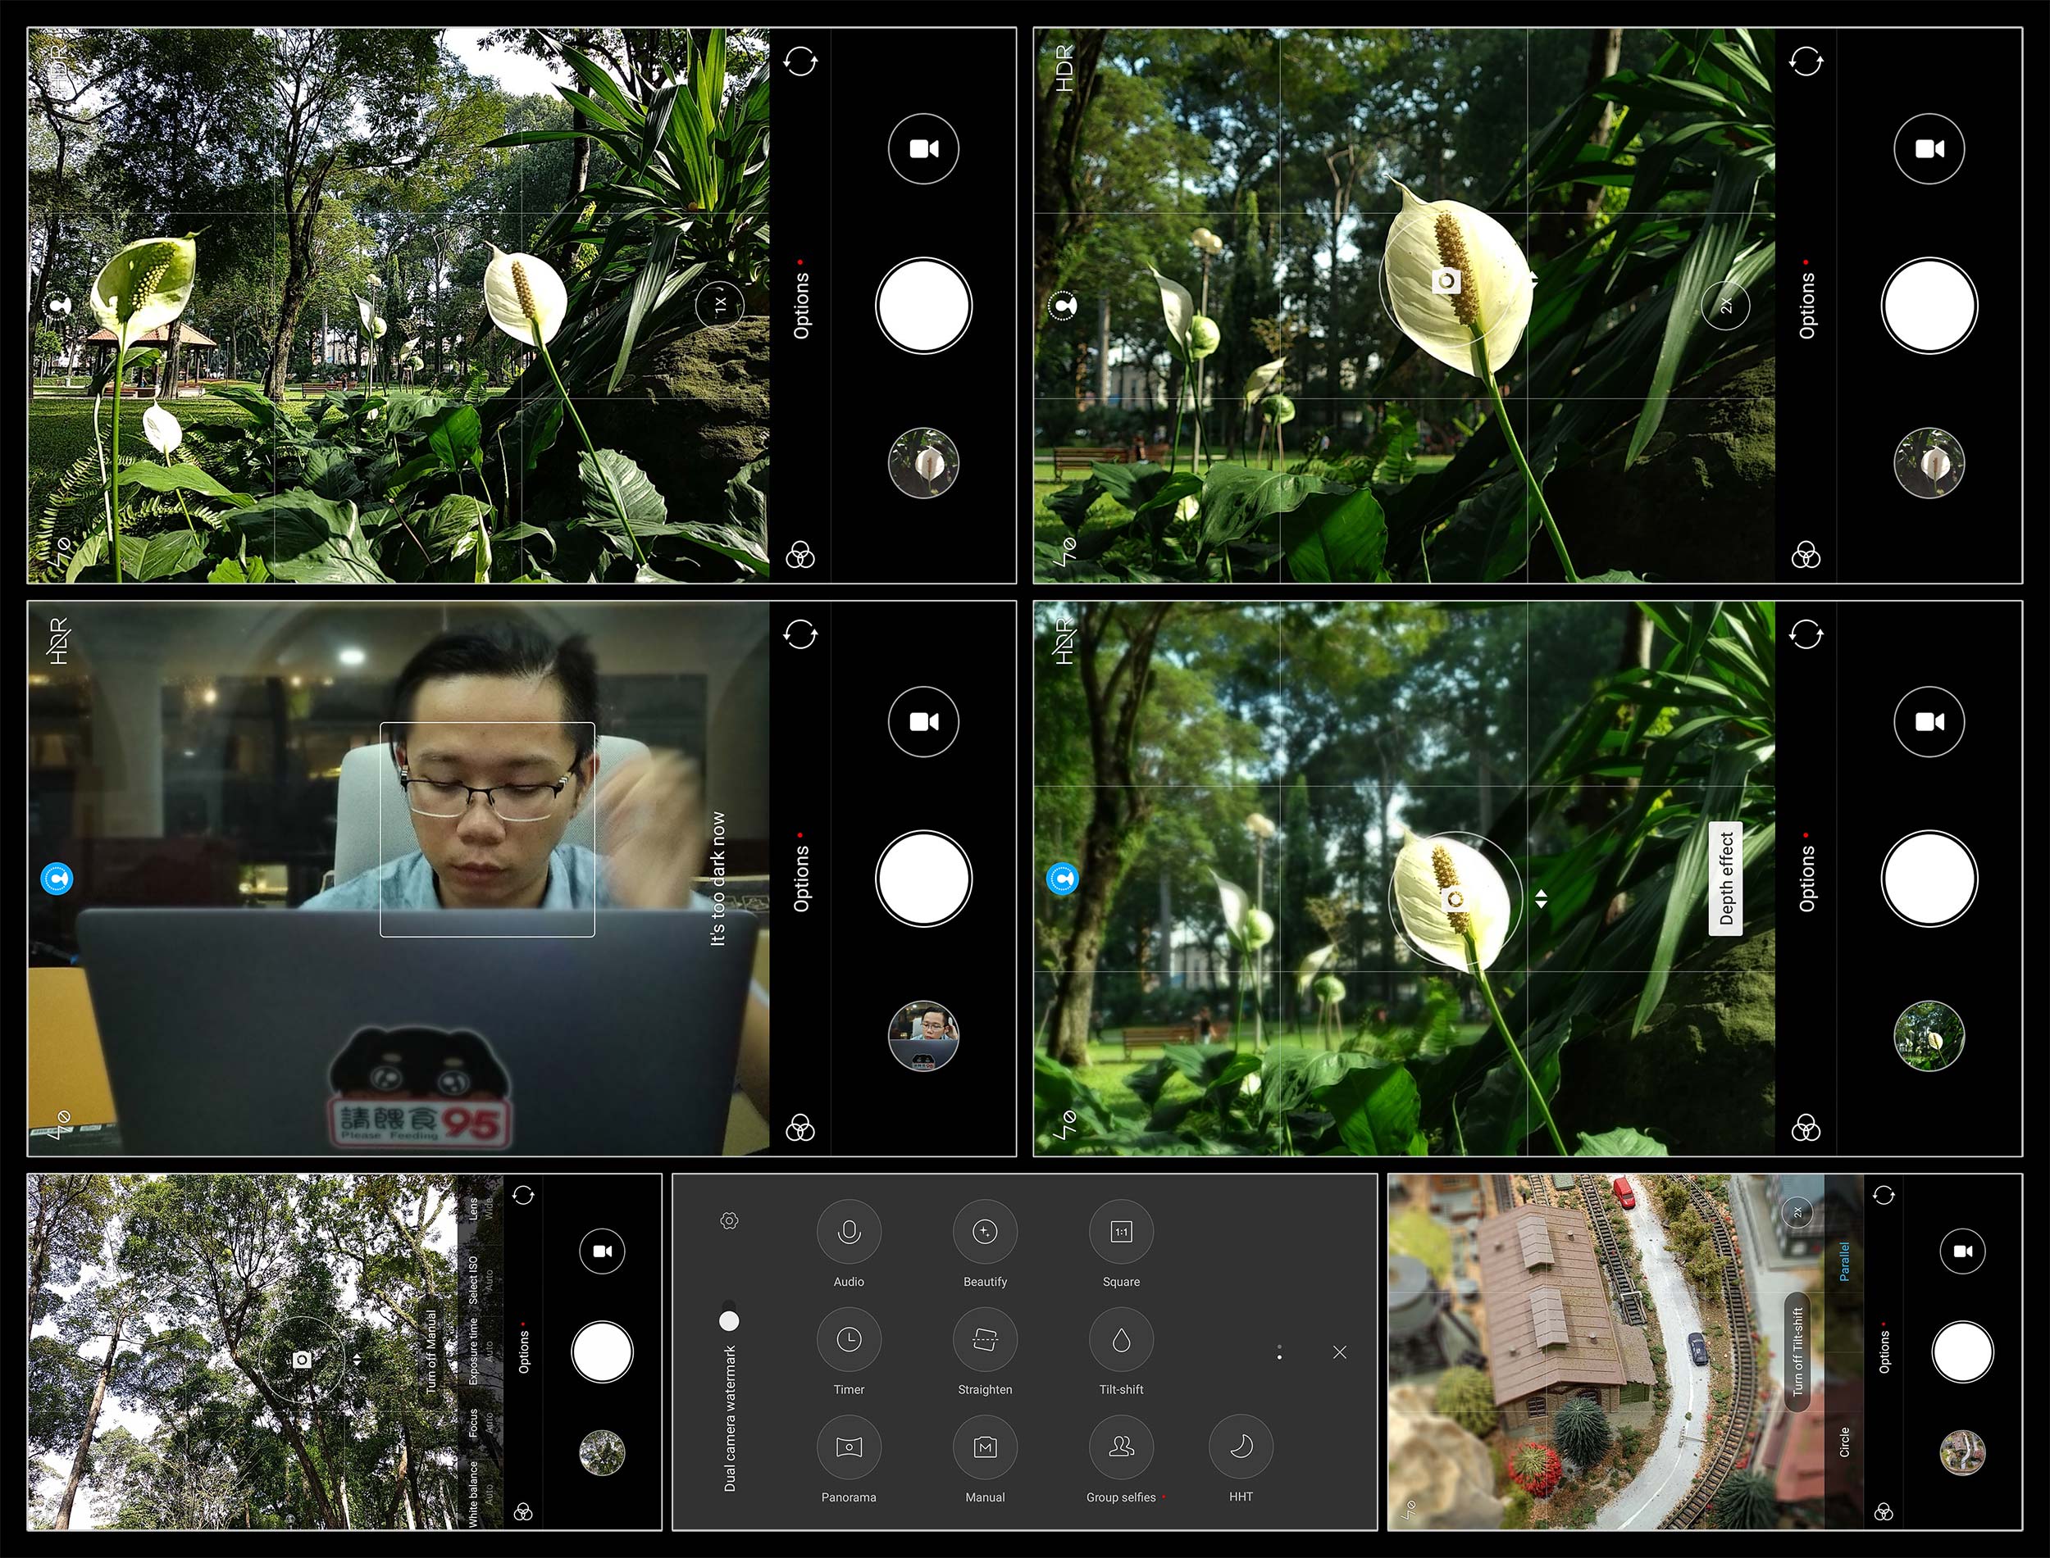Image resolution: width=2050 pixels, height=1558 pixels.
Task: Open Tilt-shift camera option
Action: point(1120,1348)
